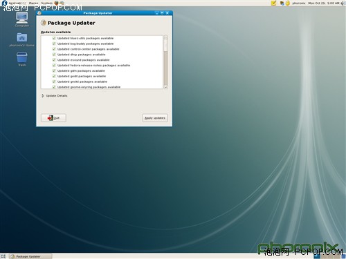This screenshot has width=346, height=259.
Task: Open the Fedora Applications menu
Action: (x=14, y=3)
